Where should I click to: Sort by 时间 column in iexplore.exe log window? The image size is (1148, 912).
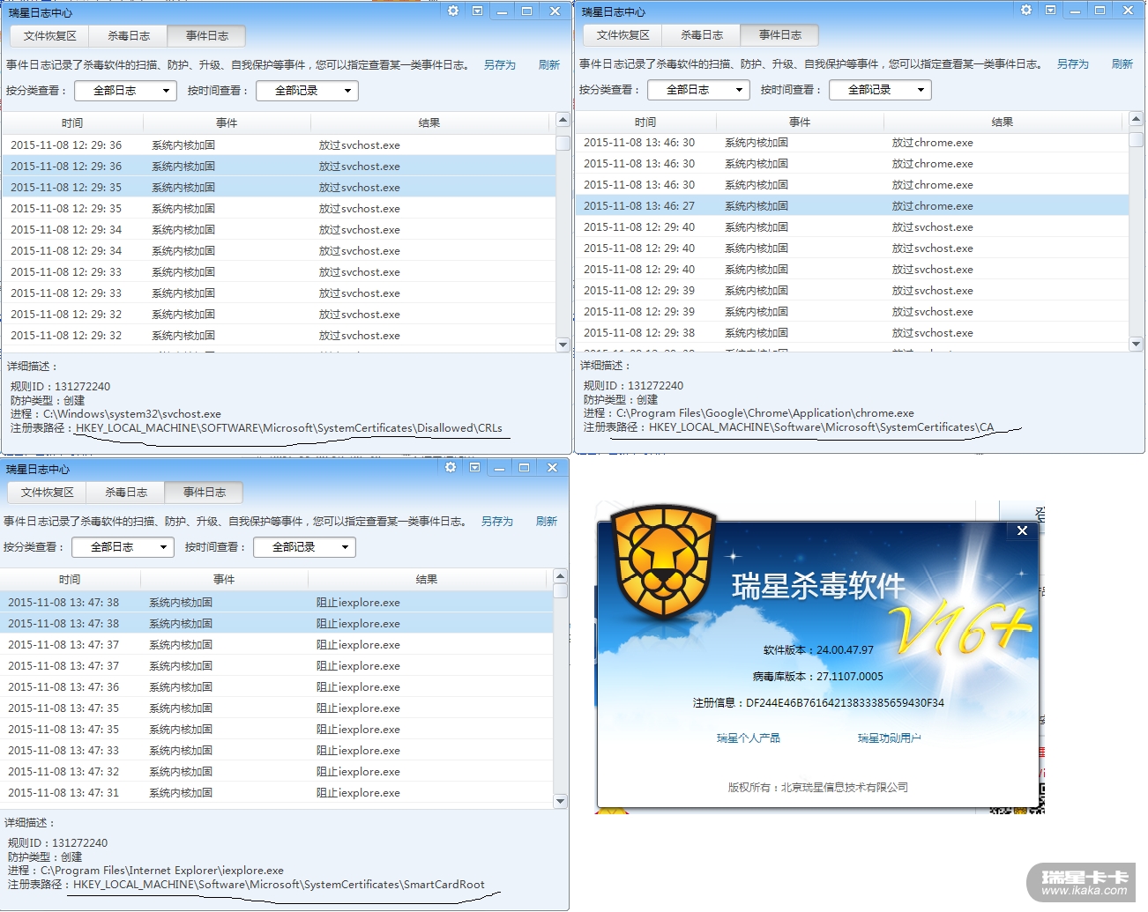tap(70, 580)
